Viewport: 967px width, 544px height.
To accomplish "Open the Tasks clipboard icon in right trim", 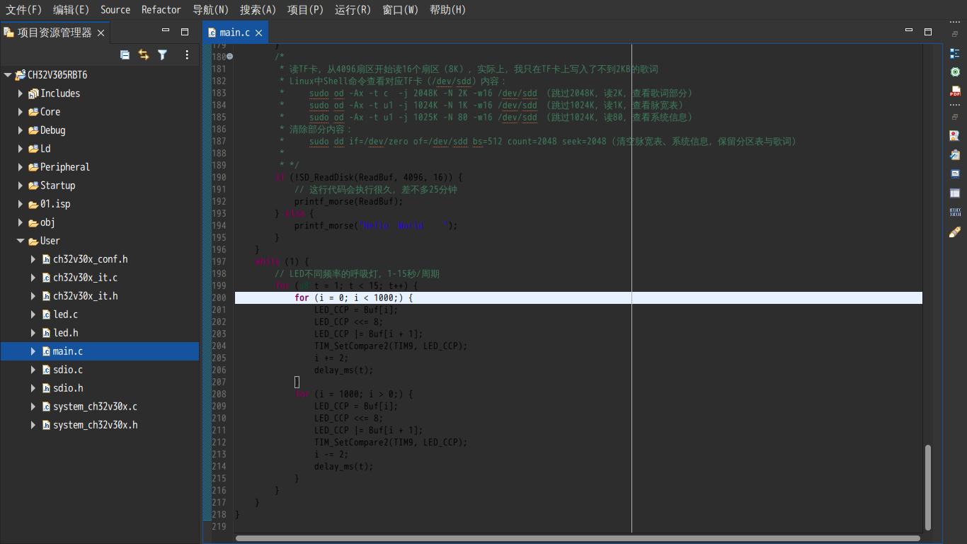I will (954, 154).
